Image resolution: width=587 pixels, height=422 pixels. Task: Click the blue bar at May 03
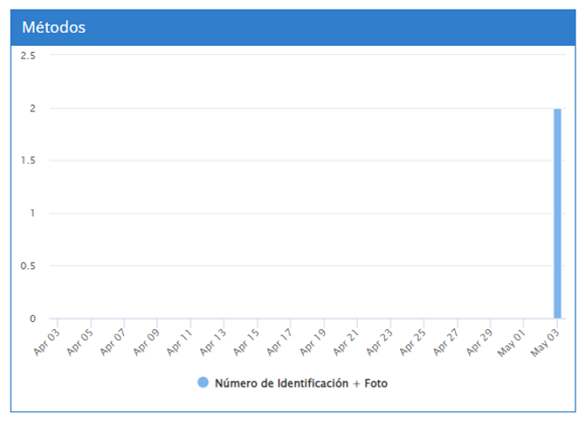pos(558,213)
